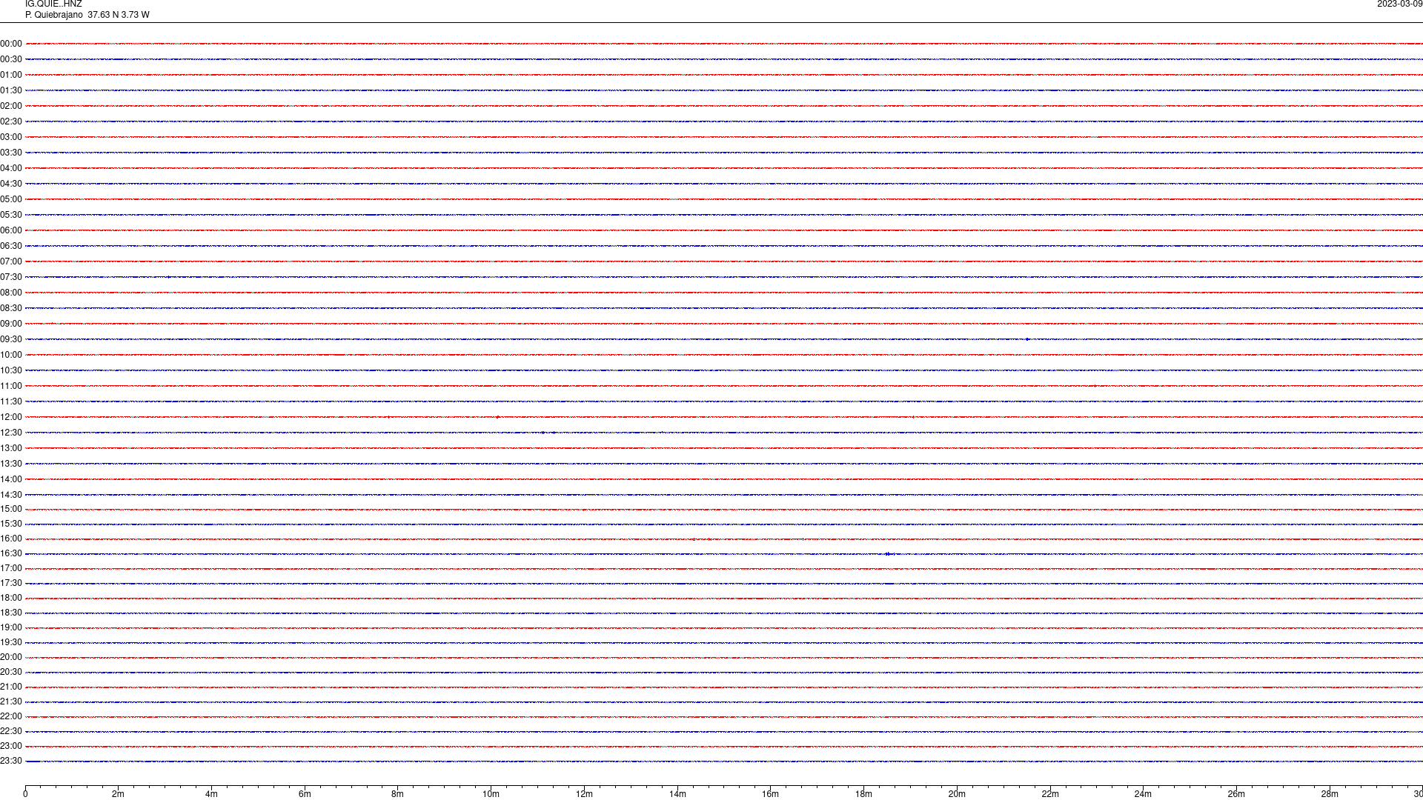Select the 18m axis tick label
This screenshot has height=800, width=1423.
tap(863, 794)
